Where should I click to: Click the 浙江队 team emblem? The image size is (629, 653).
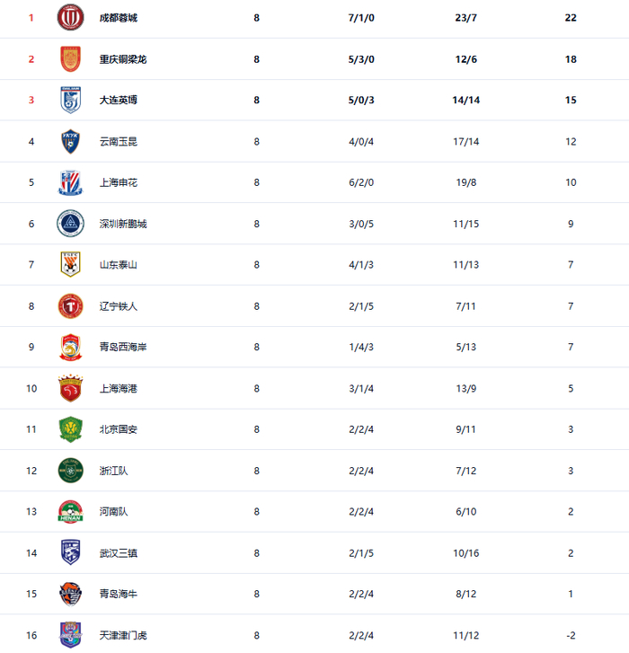click(x=70, y=471)
